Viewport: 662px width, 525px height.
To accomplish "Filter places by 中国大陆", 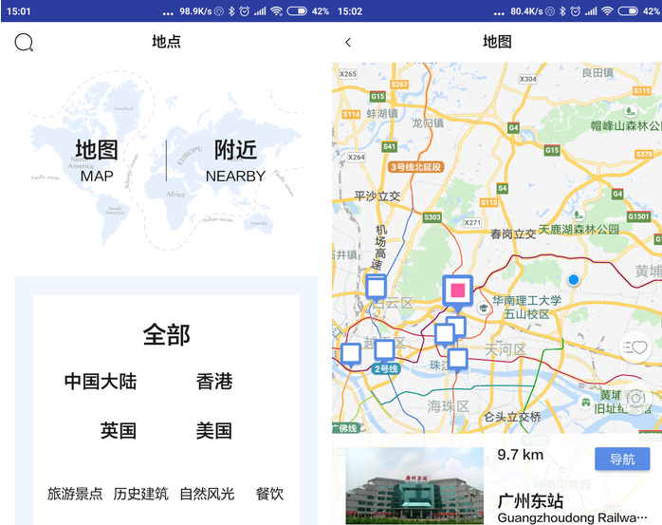I will (x=101, y=381).
